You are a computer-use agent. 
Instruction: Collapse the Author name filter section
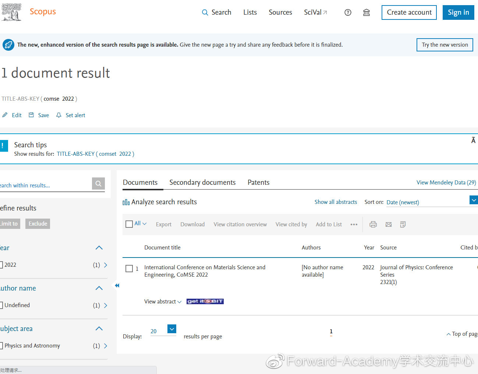(99, 288)
